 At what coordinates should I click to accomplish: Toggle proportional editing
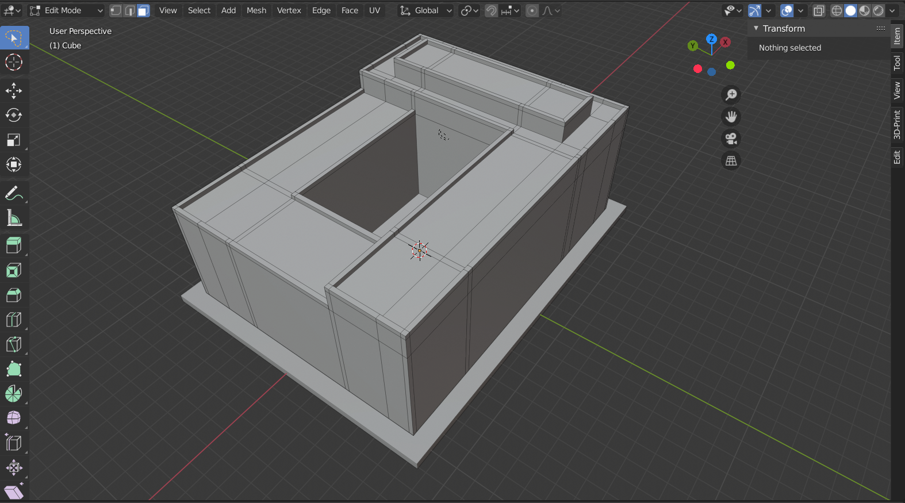click(x=532, y=10)
